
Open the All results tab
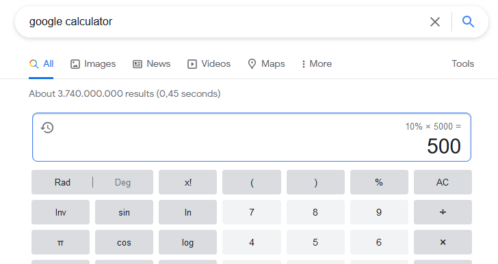coord(41,64)
